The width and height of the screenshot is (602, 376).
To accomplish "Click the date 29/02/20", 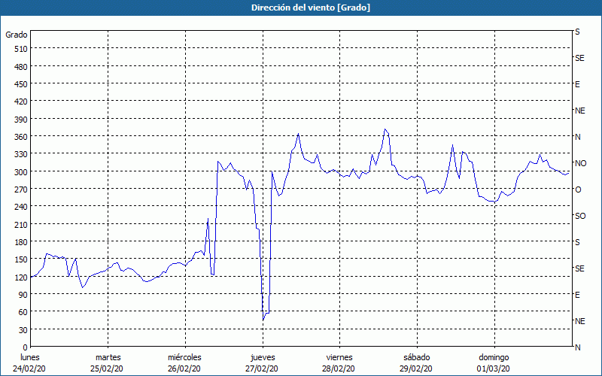I will click(416, 368).
